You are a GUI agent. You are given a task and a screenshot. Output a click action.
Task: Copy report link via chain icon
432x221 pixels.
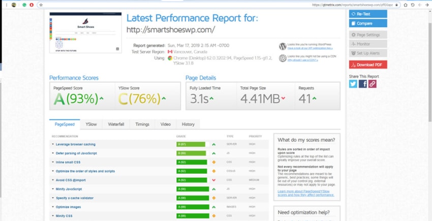(x=372, y=84)
